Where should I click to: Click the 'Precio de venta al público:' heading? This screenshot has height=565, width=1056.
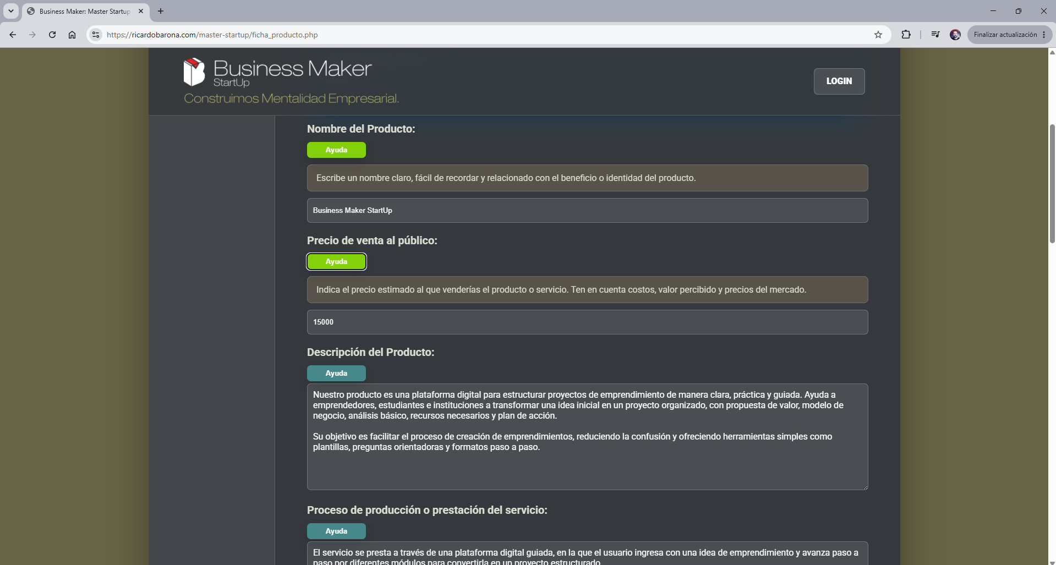[372, 240]
